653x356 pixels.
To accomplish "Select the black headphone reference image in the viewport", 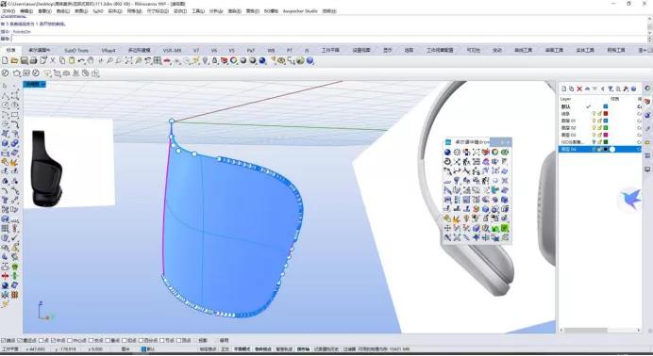I will click(x=47, y=169).
